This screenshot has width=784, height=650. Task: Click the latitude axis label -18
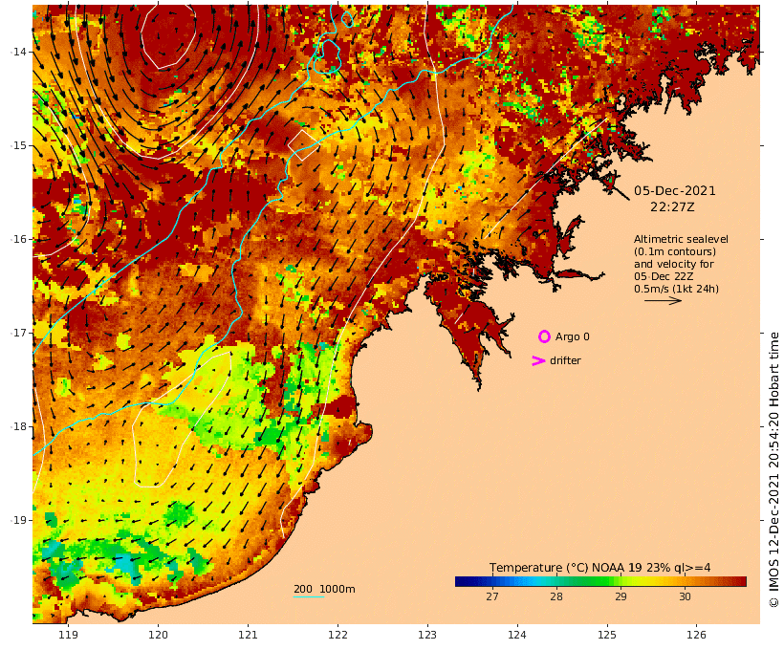(x=19, y=426)
